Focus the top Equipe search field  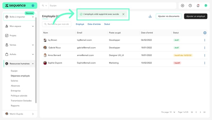click(x=113, y=6)
